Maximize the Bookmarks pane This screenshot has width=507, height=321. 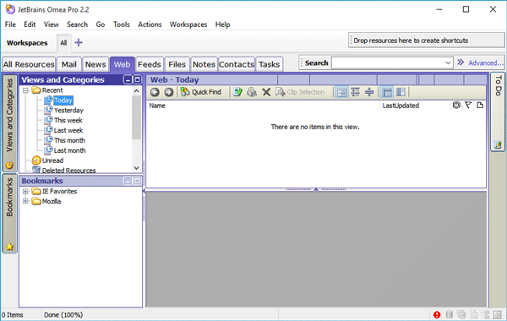pyautogui.click(x=138, y=181)
